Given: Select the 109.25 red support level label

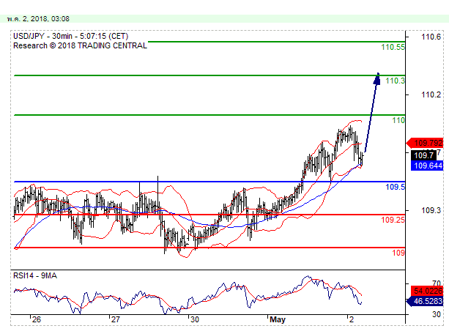Looking at the screenshot, I should [x=393, y=220].
